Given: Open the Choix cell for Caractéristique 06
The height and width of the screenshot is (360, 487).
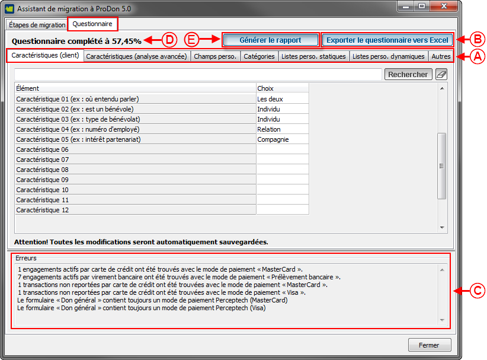Looking at the screenshot, I should (282, 149).
